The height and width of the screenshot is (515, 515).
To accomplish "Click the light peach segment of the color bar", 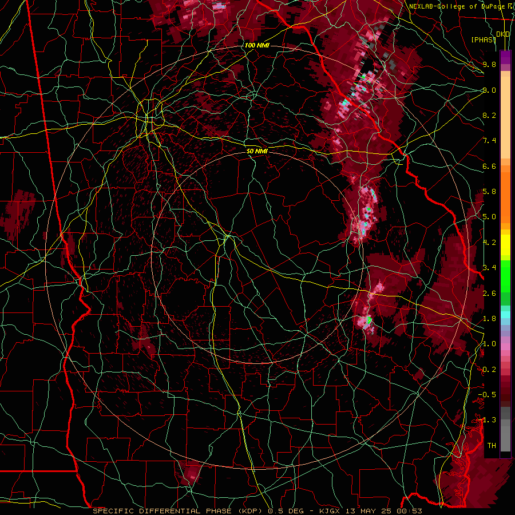I will click(505, 118).
